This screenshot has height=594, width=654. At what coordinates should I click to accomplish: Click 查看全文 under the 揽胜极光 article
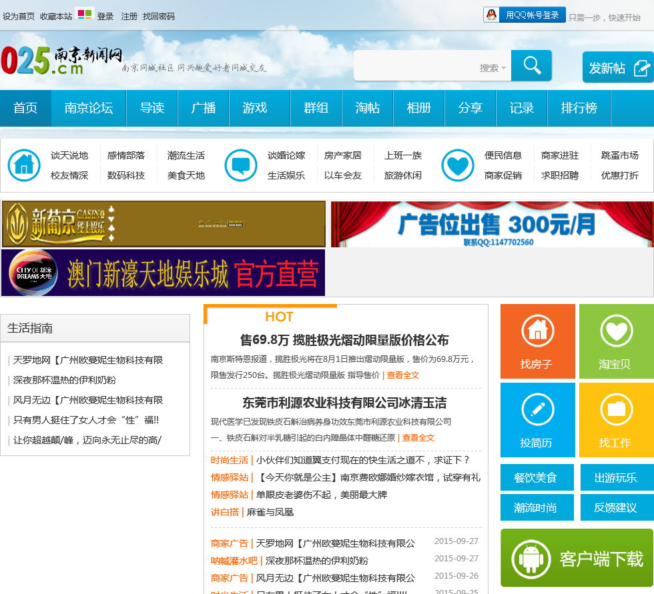(403, 375)
